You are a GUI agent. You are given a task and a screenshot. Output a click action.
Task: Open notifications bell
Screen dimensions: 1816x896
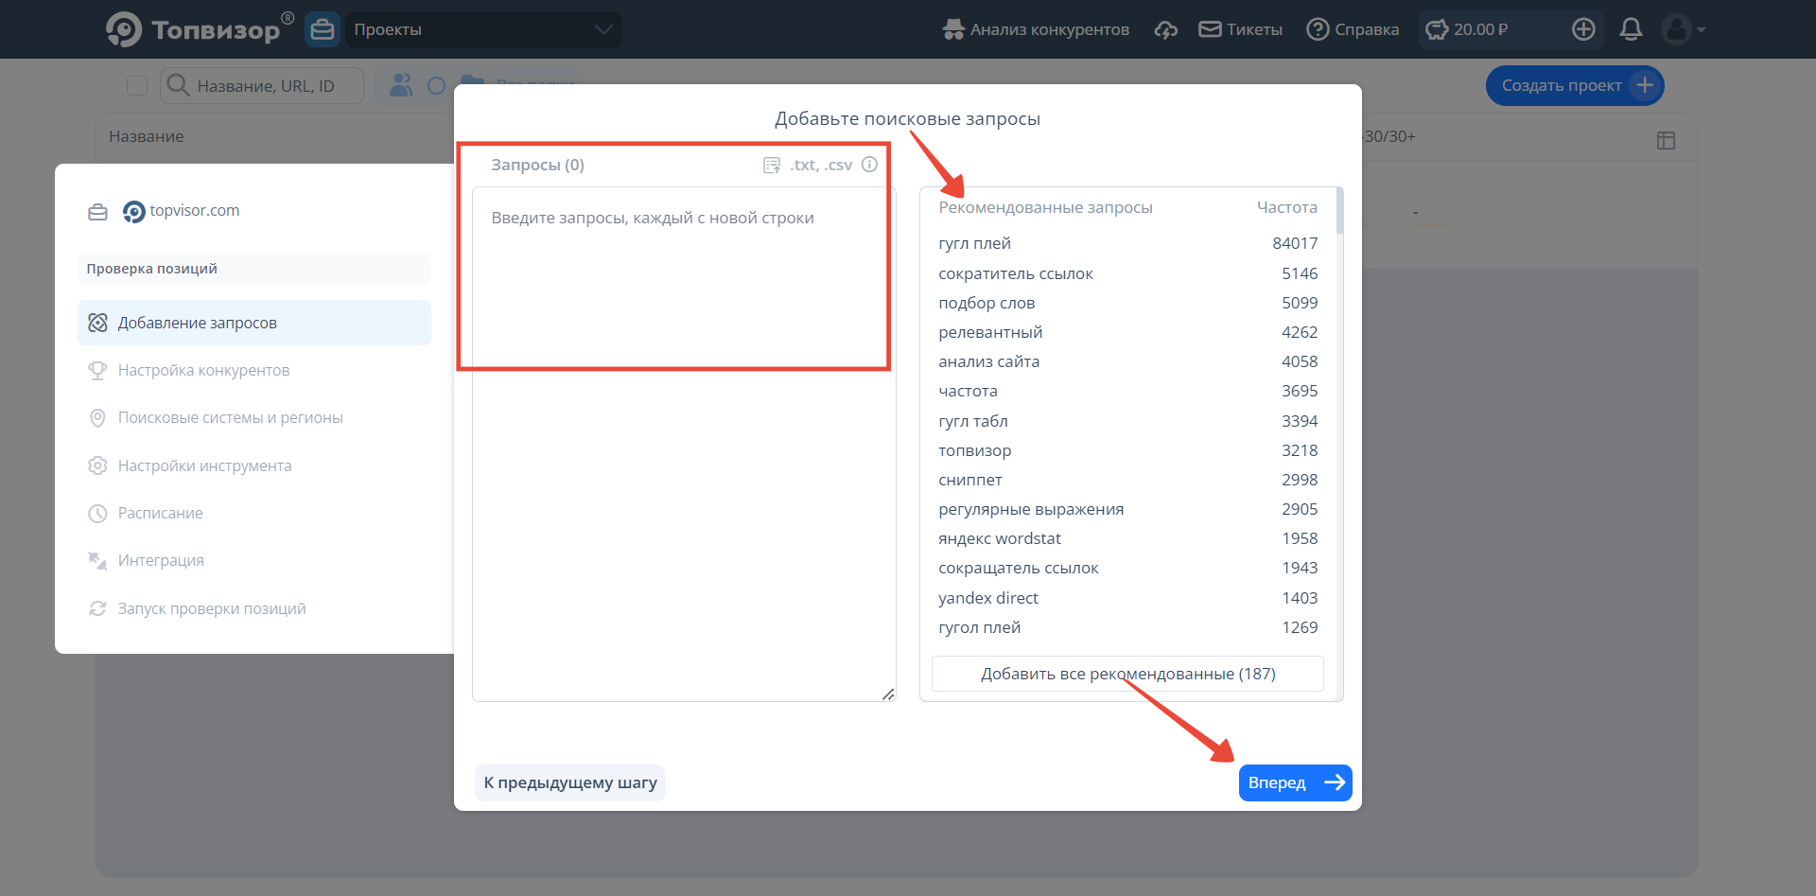click(1631, 29)
